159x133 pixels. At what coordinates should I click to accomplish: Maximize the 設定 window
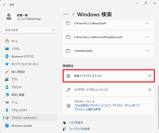[146, 3]
